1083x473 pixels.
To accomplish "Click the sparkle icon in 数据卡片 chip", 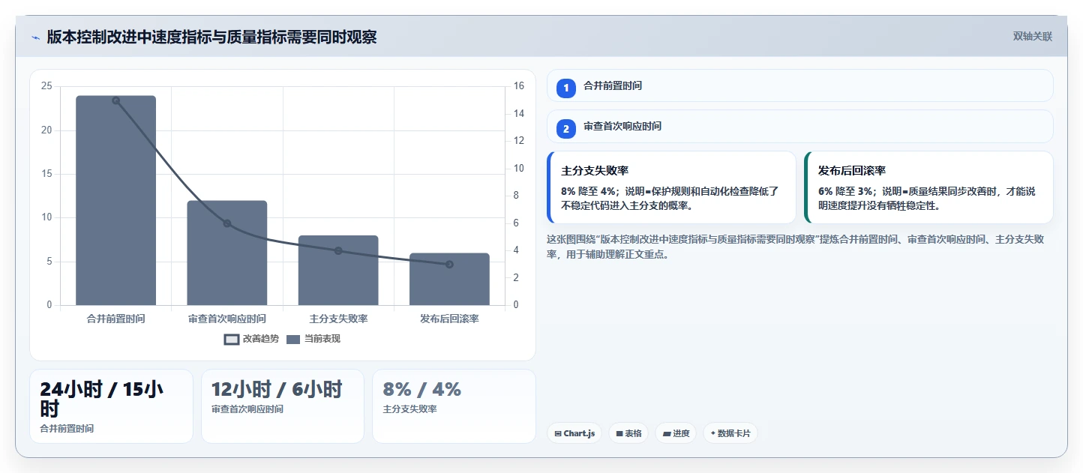I will [x=713, y=434].
